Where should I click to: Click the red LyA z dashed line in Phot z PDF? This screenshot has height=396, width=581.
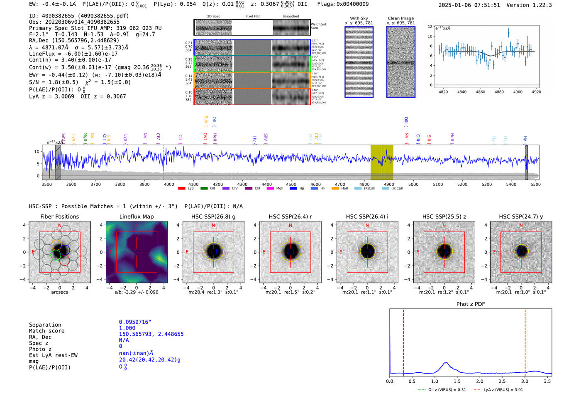click(525, 342)
